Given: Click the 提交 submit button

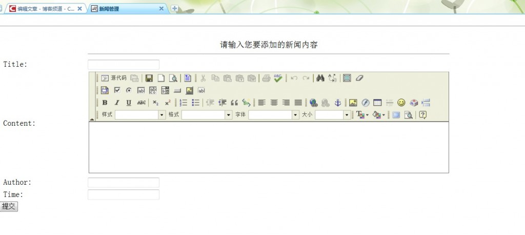Looking at the screenshot, I should [x=9, y=206].
